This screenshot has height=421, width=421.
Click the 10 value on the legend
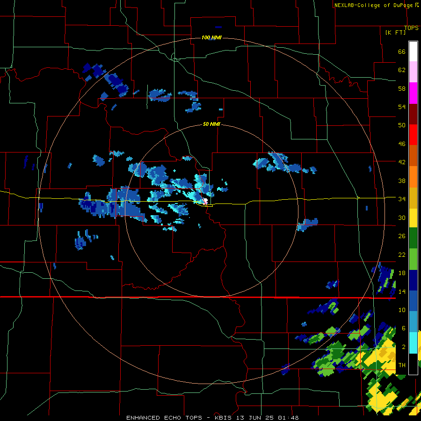point(402,310)
